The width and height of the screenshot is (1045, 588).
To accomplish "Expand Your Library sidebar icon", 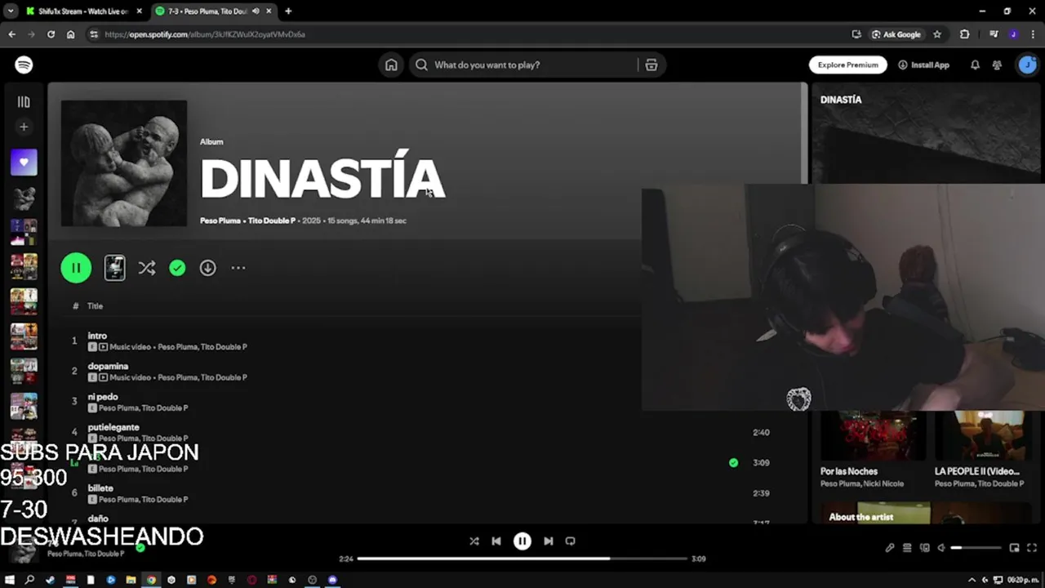I will (x=24, y=102).
